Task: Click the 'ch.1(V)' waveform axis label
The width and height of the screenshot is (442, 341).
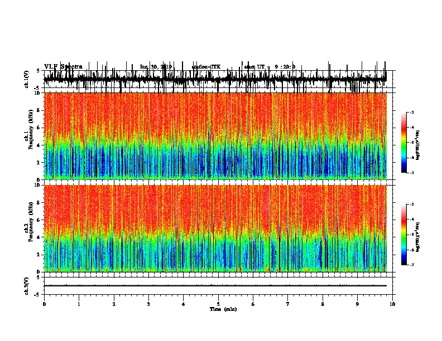Action: coord(27,79)
